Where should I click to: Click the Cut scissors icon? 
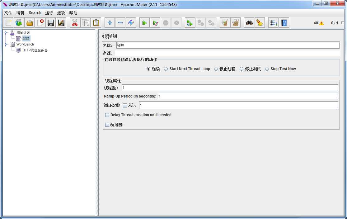click(x=75, y=23)
